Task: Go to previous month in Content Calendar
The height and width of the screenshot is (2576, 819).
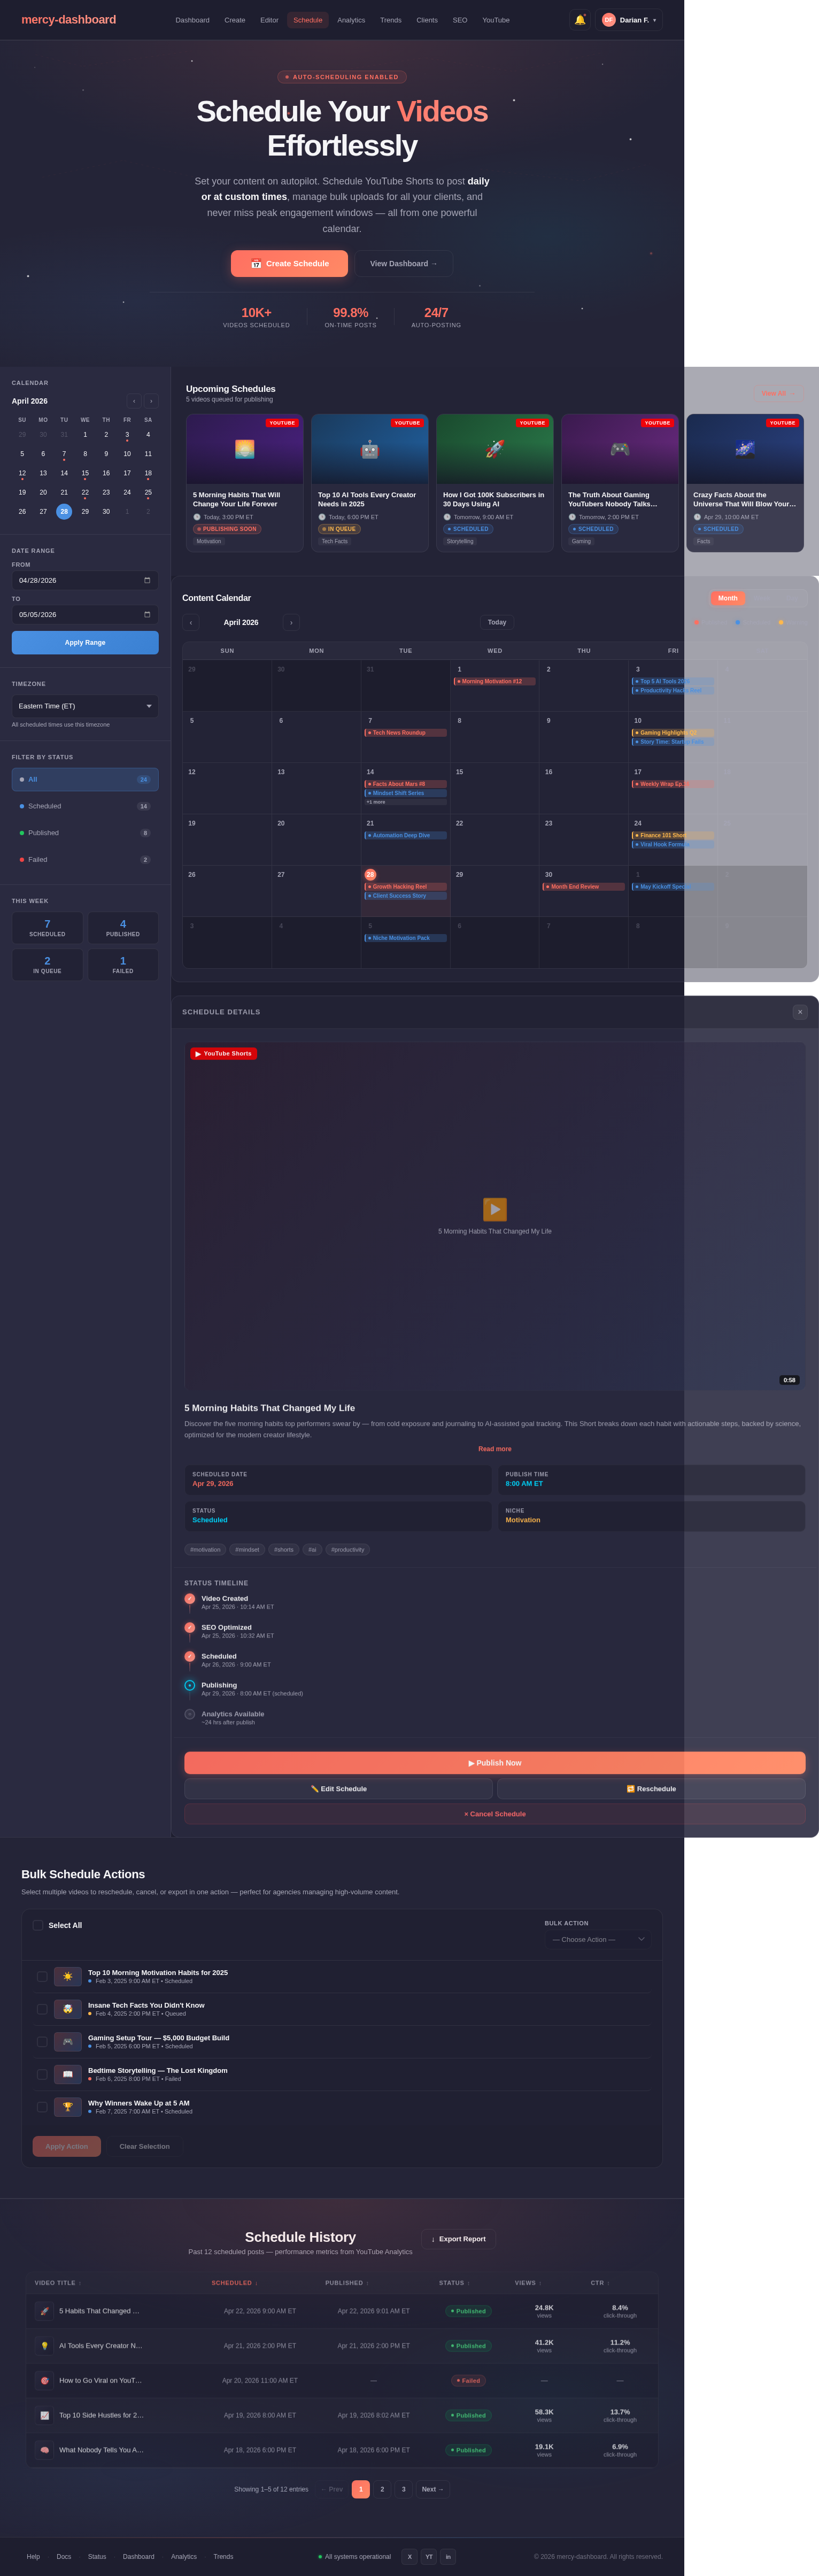Action: click(191, 622)
